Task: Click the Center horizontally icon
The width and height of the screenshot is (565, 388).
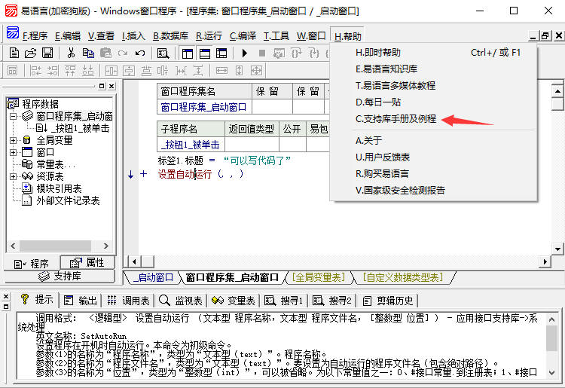Action: (x=111, y=71)
